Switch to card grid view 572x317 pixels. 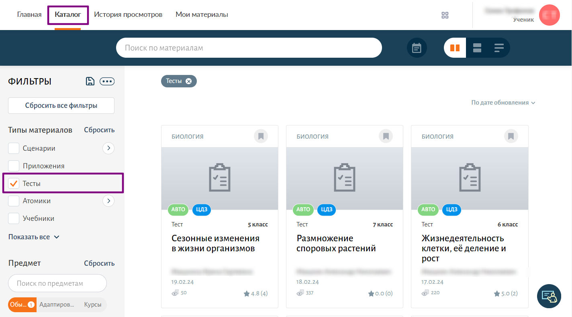click(455, 48)
